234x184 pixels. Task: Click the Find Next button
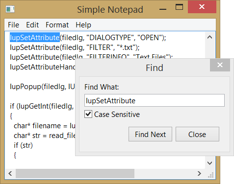(x=150, y=134)
